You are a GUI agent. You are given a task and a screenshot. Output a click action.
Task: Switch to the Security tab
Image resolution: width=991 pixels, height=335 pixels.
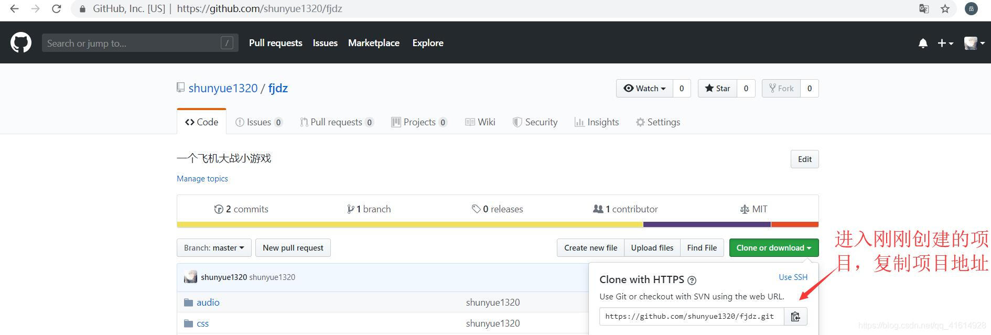click(535, 122)
